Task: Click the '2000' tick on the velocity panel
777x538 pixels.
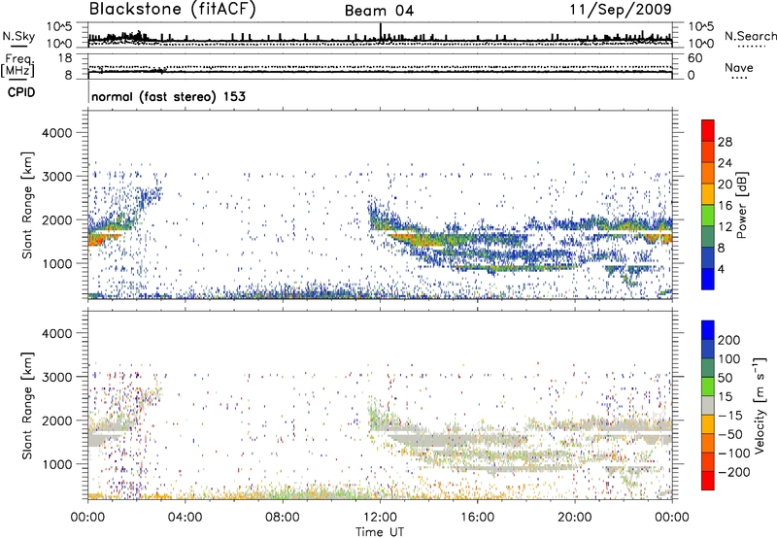Action: (57, 420)
